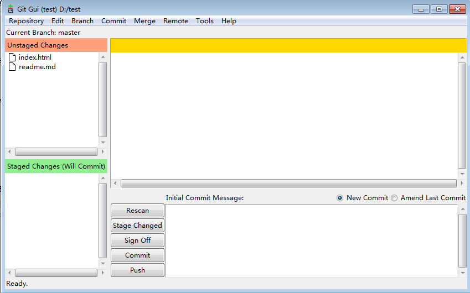
Task: Open the Remote menu
Action: [175, 21]
